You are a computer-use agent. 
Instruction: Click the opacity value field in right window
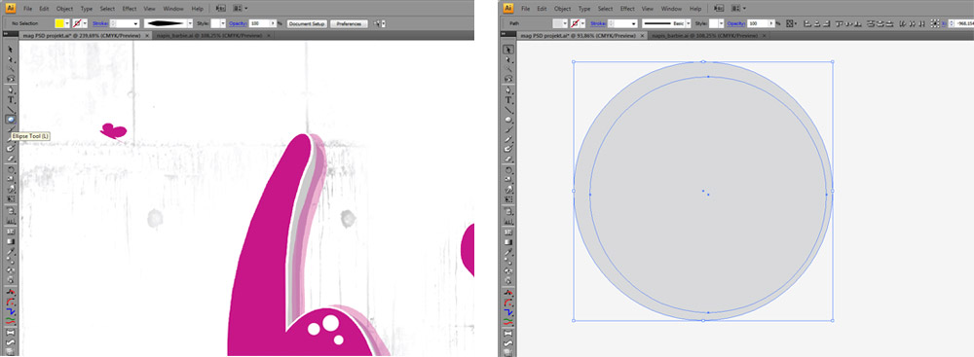[x=757, y=23]
